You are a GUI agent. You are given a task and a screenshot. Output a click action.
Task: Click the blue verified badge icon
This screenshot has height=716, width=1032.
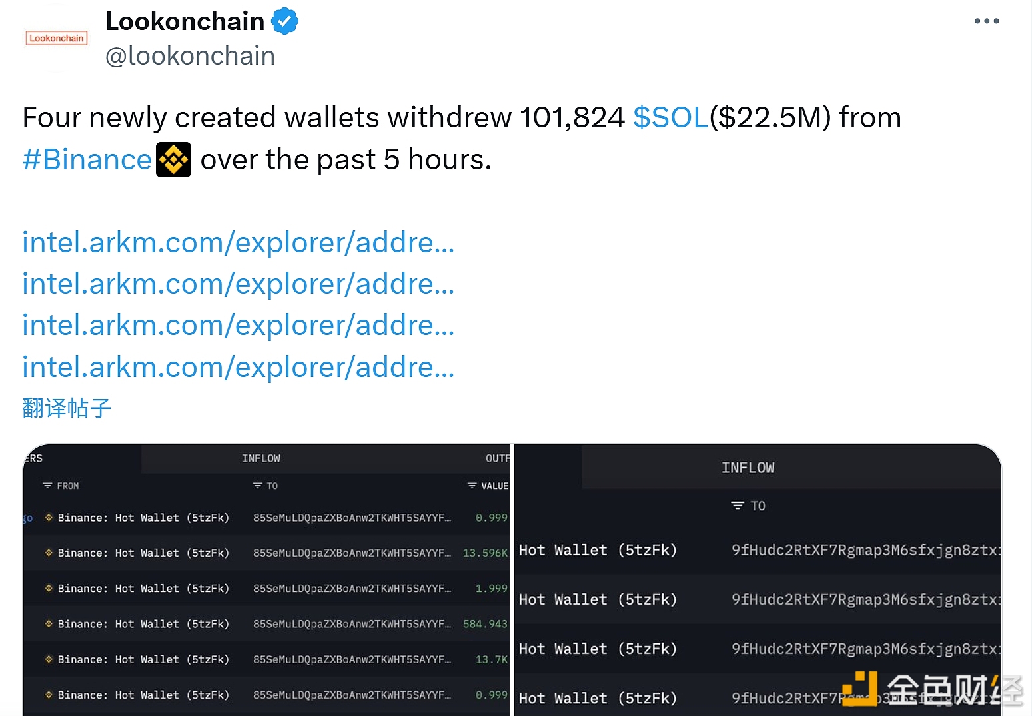(x=284, y=21)
